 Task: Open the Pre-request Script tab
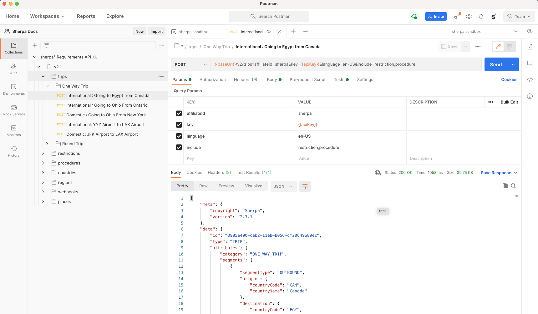307,79
